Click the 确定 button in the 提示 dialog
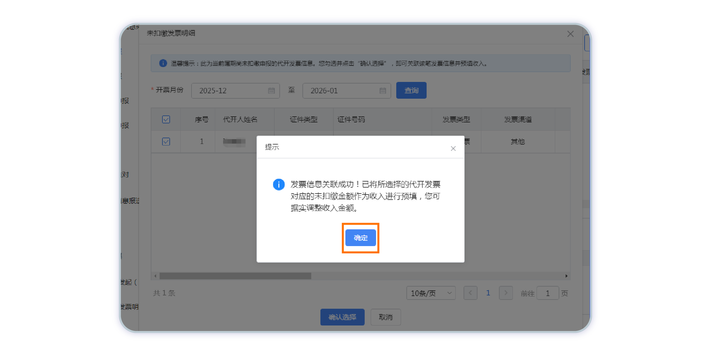This screenshot has height=353, width=711. pyautogui.click(x=360, y=238)
